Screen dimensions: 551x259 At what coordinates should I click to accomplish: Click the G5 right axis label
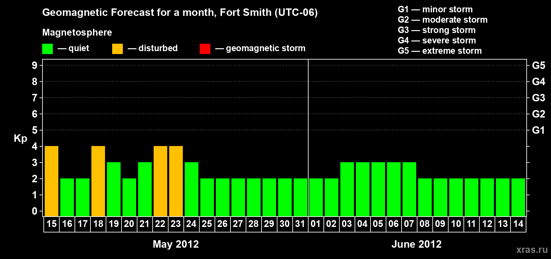[539, 65]
